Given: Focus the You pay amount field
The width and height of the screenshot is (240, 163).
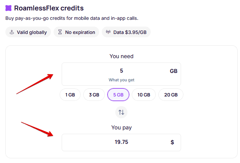Looking at the screenshot, I should point(121,142).
